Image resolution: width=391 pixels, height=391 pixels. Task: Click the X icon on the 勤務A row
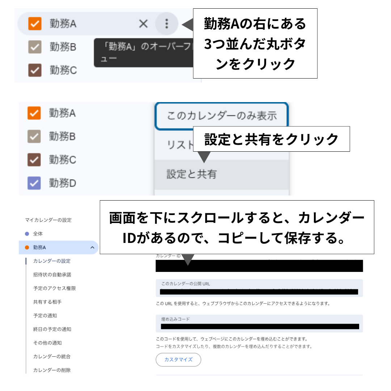pos(143,24)
